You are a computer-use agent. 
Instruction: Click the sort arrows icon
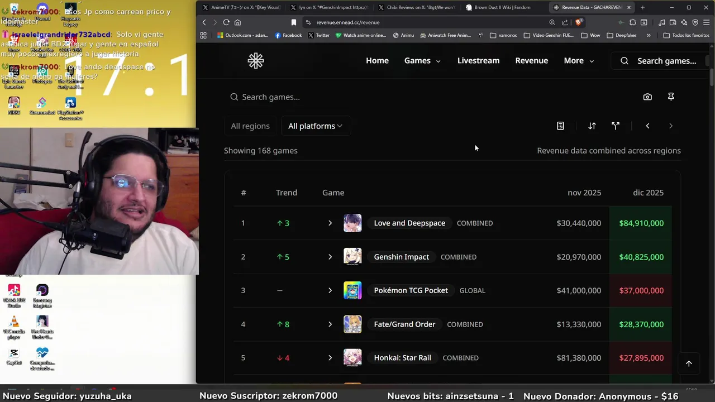tap(592, 126)
